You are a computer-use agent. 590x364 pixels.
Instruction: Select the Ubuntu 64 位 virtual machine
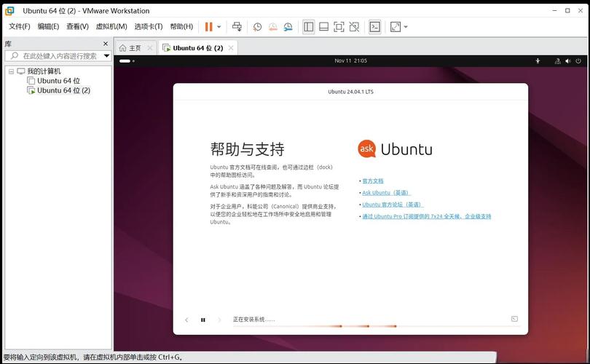click(x=59, y=81)
